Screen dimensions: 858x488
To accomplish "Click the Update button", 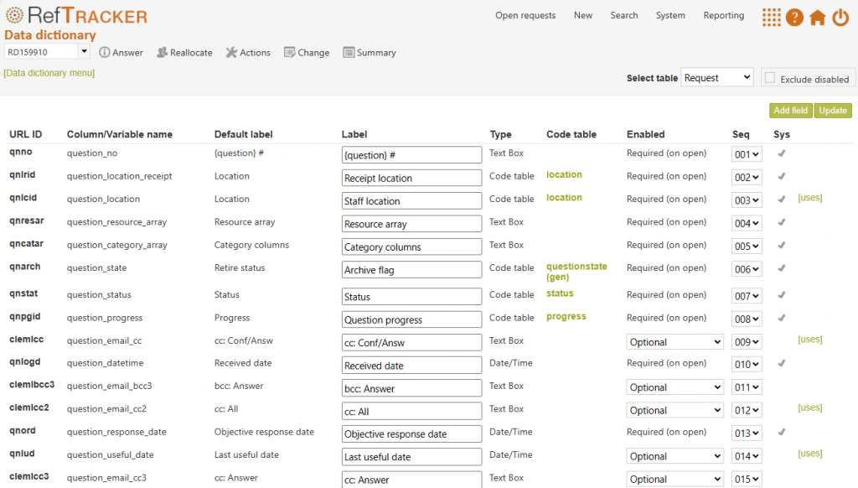I will point(833,110).
